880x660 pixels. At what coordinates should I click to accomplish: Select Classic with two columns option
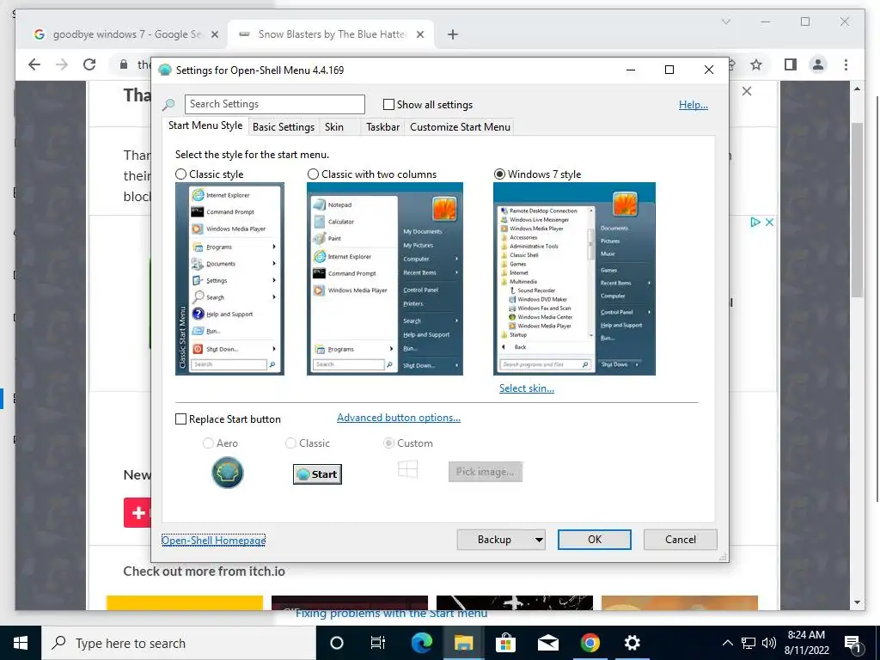click(313, 174)
